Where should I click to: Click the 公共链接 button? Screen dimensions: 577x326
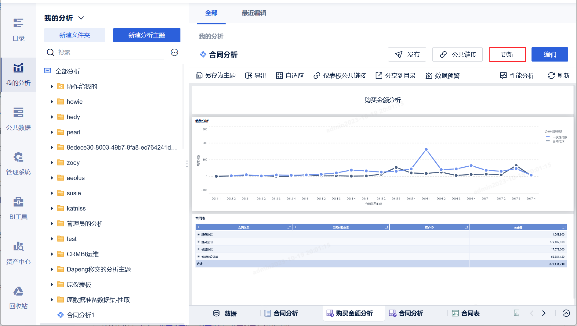(x=457, y=55)
